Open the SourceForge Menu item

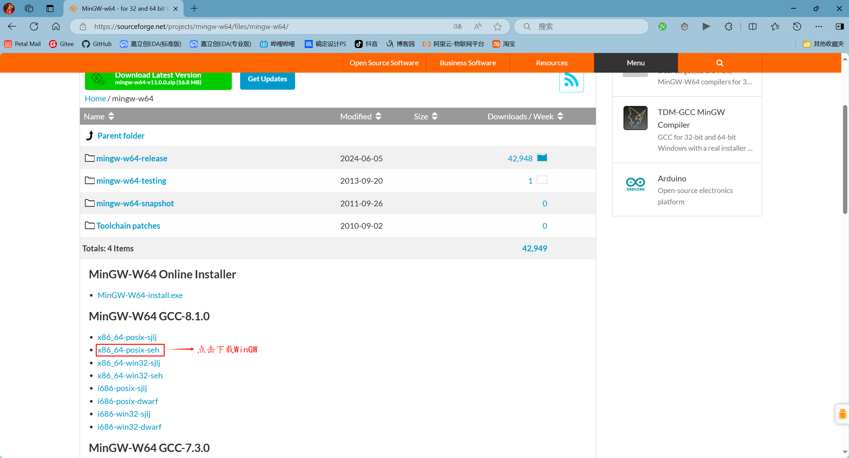click(x=636, y=63)
